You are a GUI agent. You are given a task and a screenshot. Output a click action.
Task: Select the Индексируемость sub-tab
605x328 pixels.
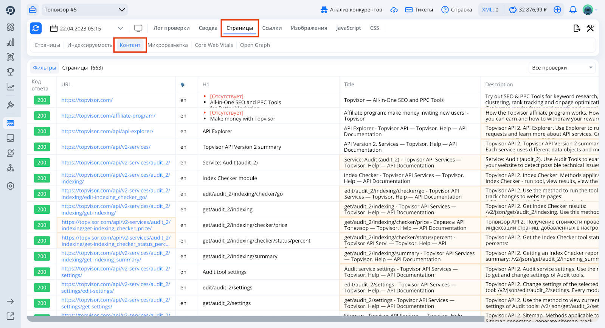click(90, 45)
